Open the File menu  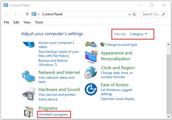[6, 22]
